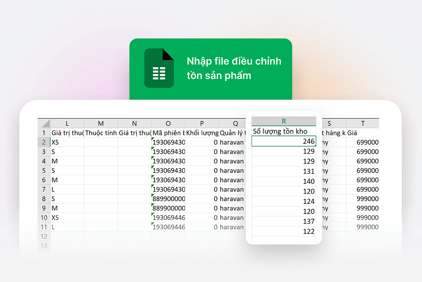Select column T header

362,123
